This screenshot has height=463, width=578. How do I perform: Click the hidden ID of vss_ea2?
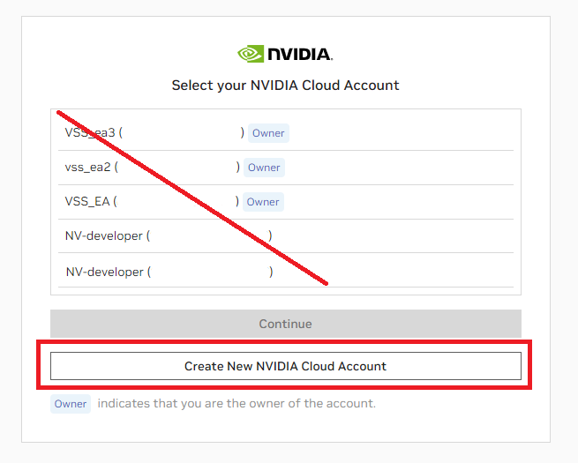click(x=176, y=168)
